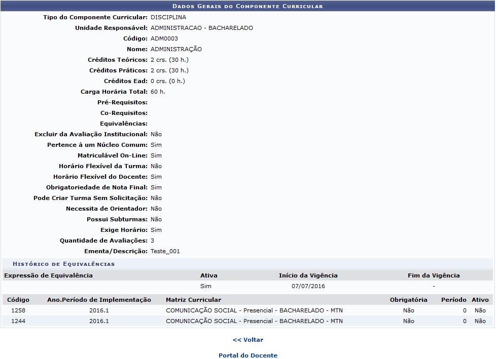Click the Ativa column header
498x359 pixels.
209,275
